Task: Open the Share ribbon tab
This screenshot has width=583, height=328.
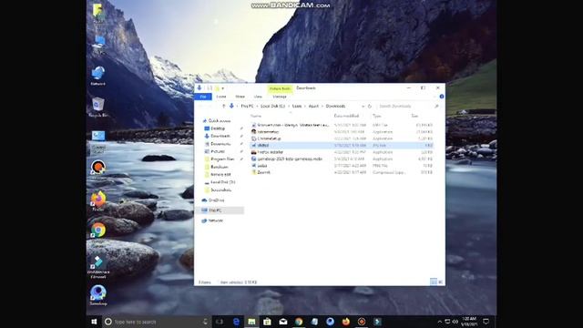Action: pyautogui.click(x=240, y=97)
